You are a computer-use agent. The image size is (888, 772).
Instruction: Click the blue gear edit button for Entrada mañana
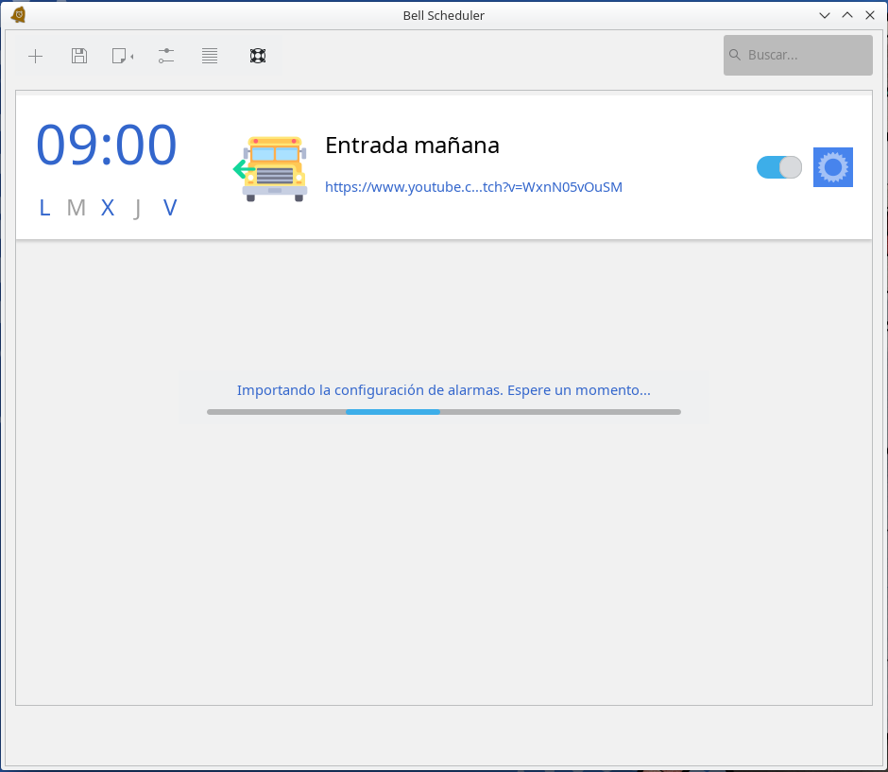point(832,167)
